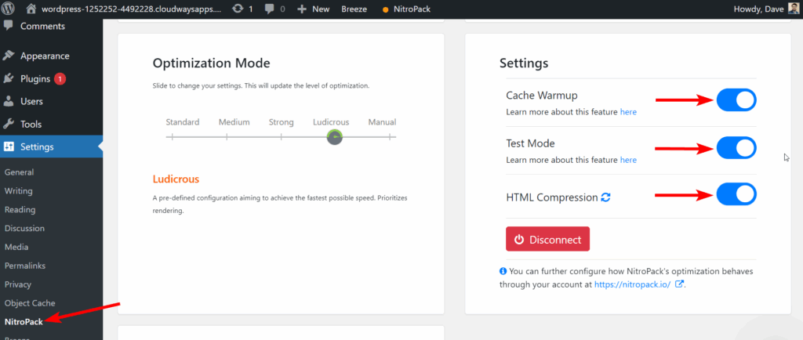Select the Optimization Mode slider handle
The image size is (803, 340).
pyautogui.click(x=335, y=137)
